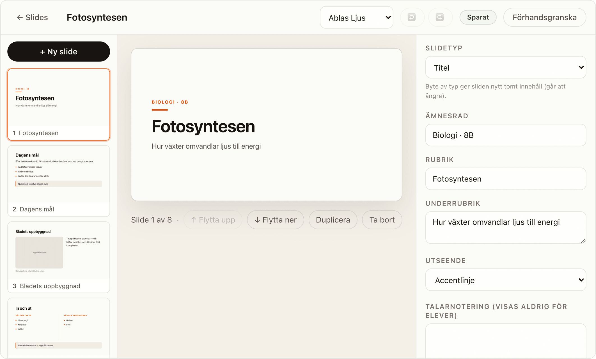Delete the slide with Ta bort
This screenshot has width=596, height=359.
(x=382, y=220)
